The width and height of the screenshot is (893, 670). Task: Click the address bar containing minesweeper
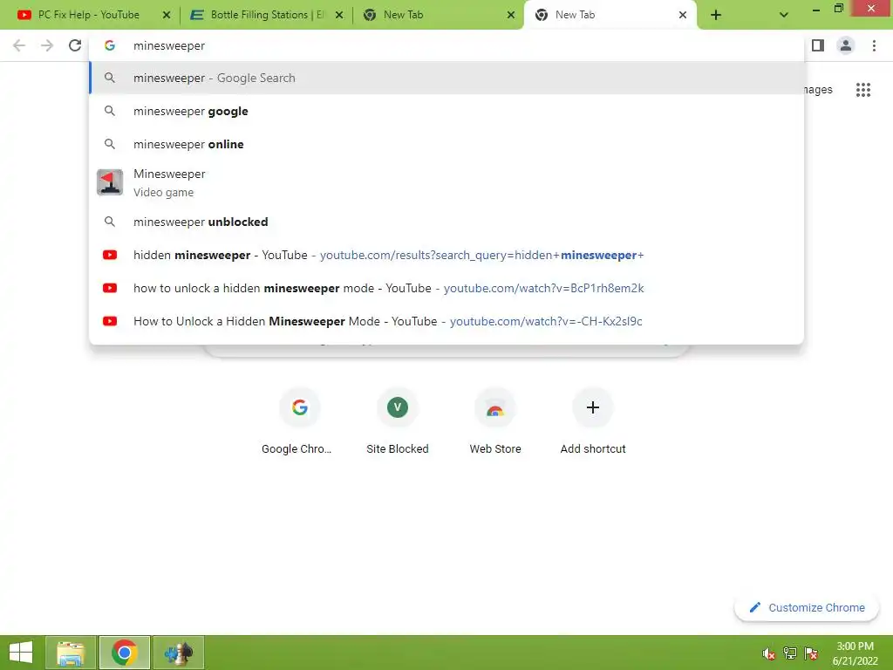pyautogui.click(x=446, y=45)
